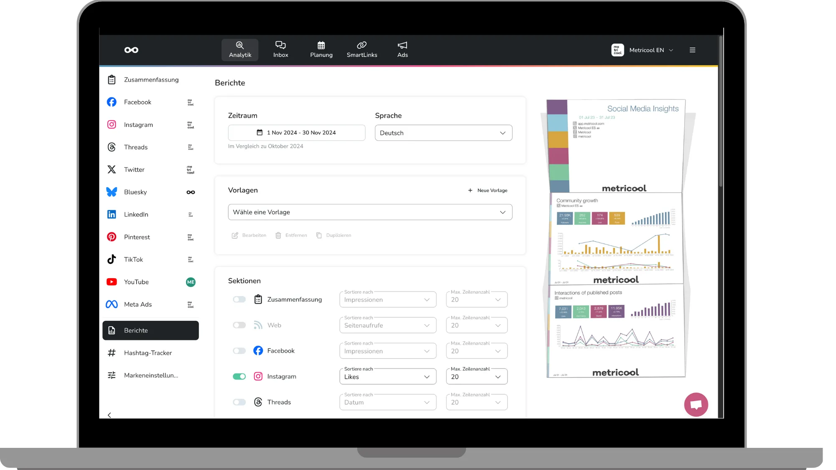This screenshot has height=470, width=836.
Task: Open the SmartLinks tab
Action: click(362, 50)
